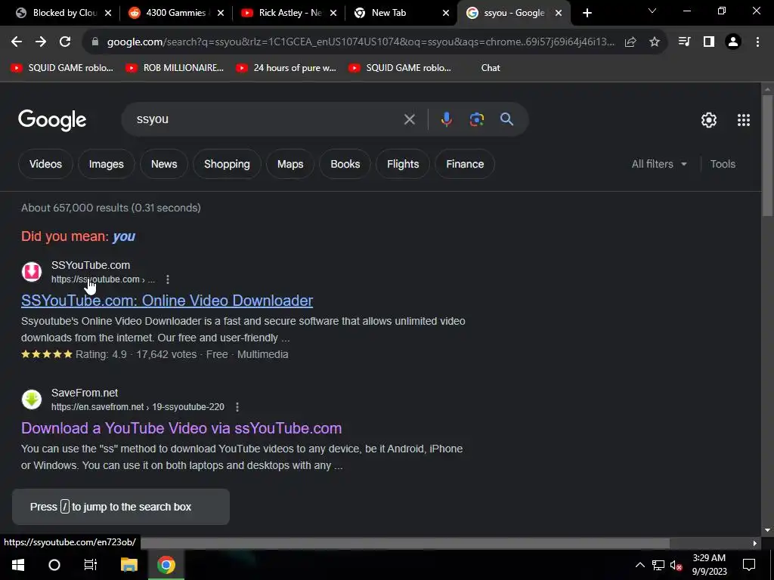Open Cortana search circle on taskbar
Viewport: 774px width, 580px height.
point(54,565)
